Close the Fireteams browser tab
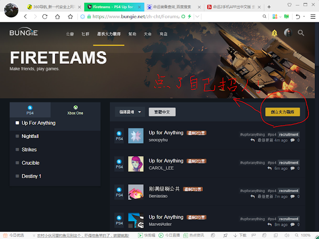The image size is (319, 239). coord(139,7)
